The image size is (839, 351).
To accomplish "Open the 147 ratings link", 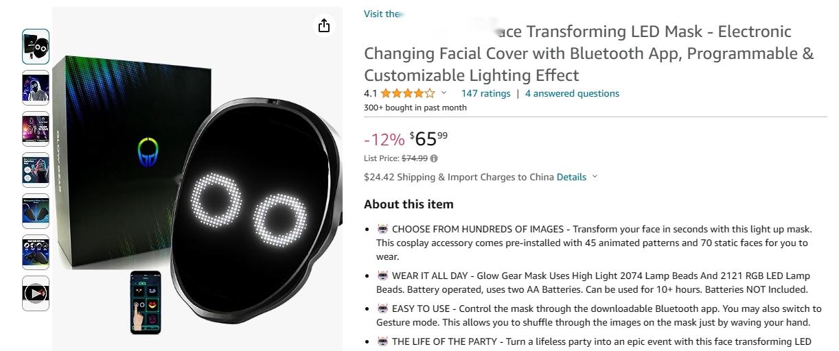I will (485, 93).
